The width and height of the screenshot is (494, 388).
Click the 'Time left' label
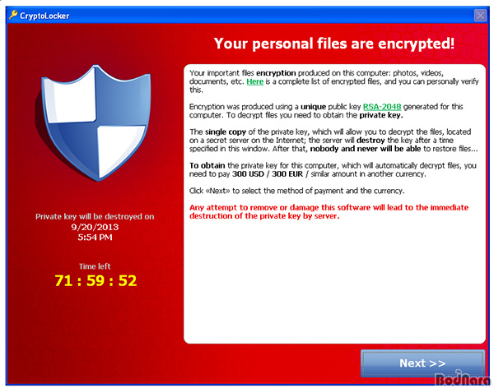coord(95,266)
